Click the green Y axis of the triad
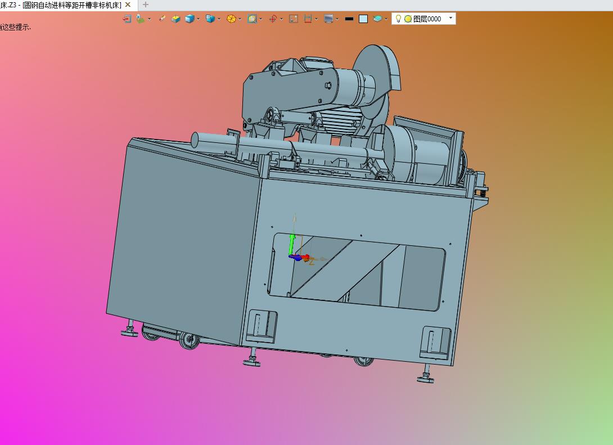This screenshot has width=613, height=445. pos(292,244)
